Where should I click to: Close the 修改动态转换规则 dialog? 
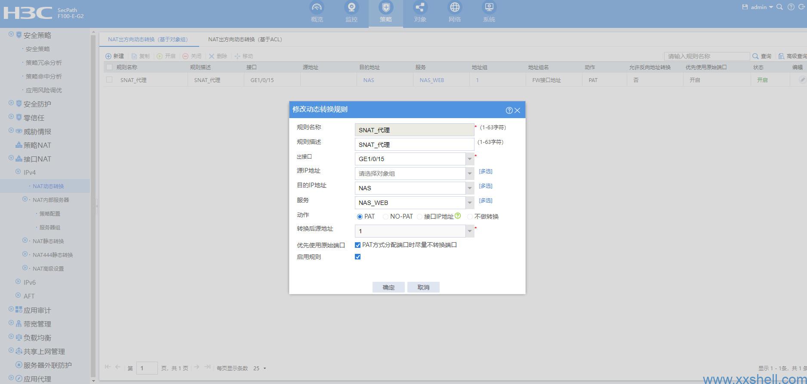pyautogui.click(x=517, y=110)
